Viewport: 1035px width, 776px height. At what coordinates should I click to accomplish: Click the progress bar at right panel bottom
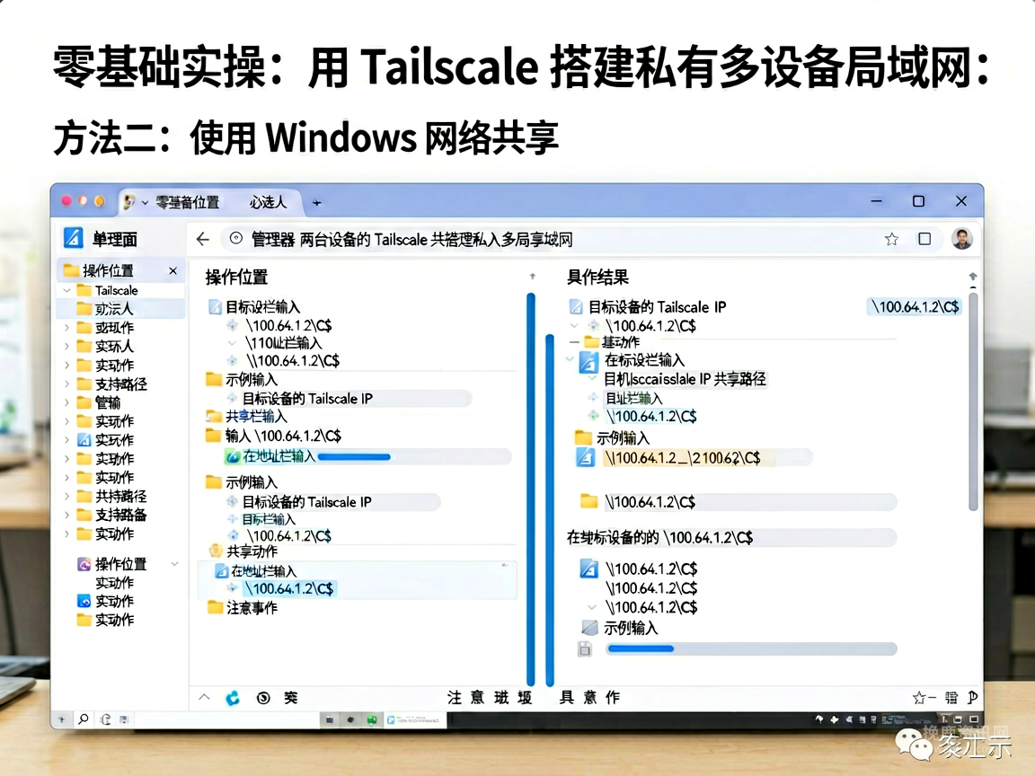751,648
